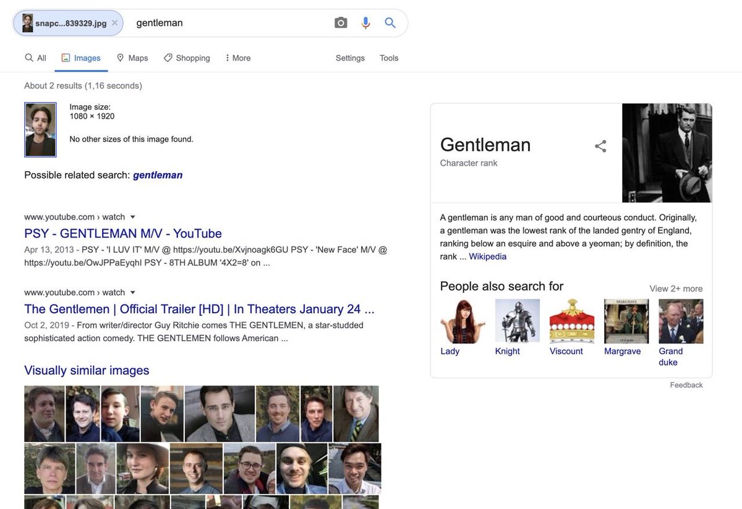Share the Gentleman knowledge panel
Image resolution: width=742 pixels, height=509 pixels.
click(600, 146)
